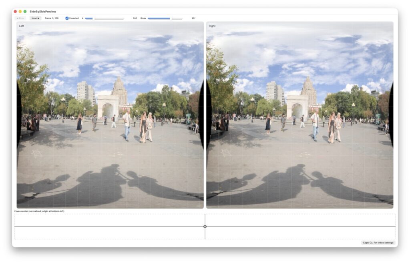This screenshot has width=410, height=263.
Task: Click the k value reading 1.00
Action: click(x=135, y=18)
